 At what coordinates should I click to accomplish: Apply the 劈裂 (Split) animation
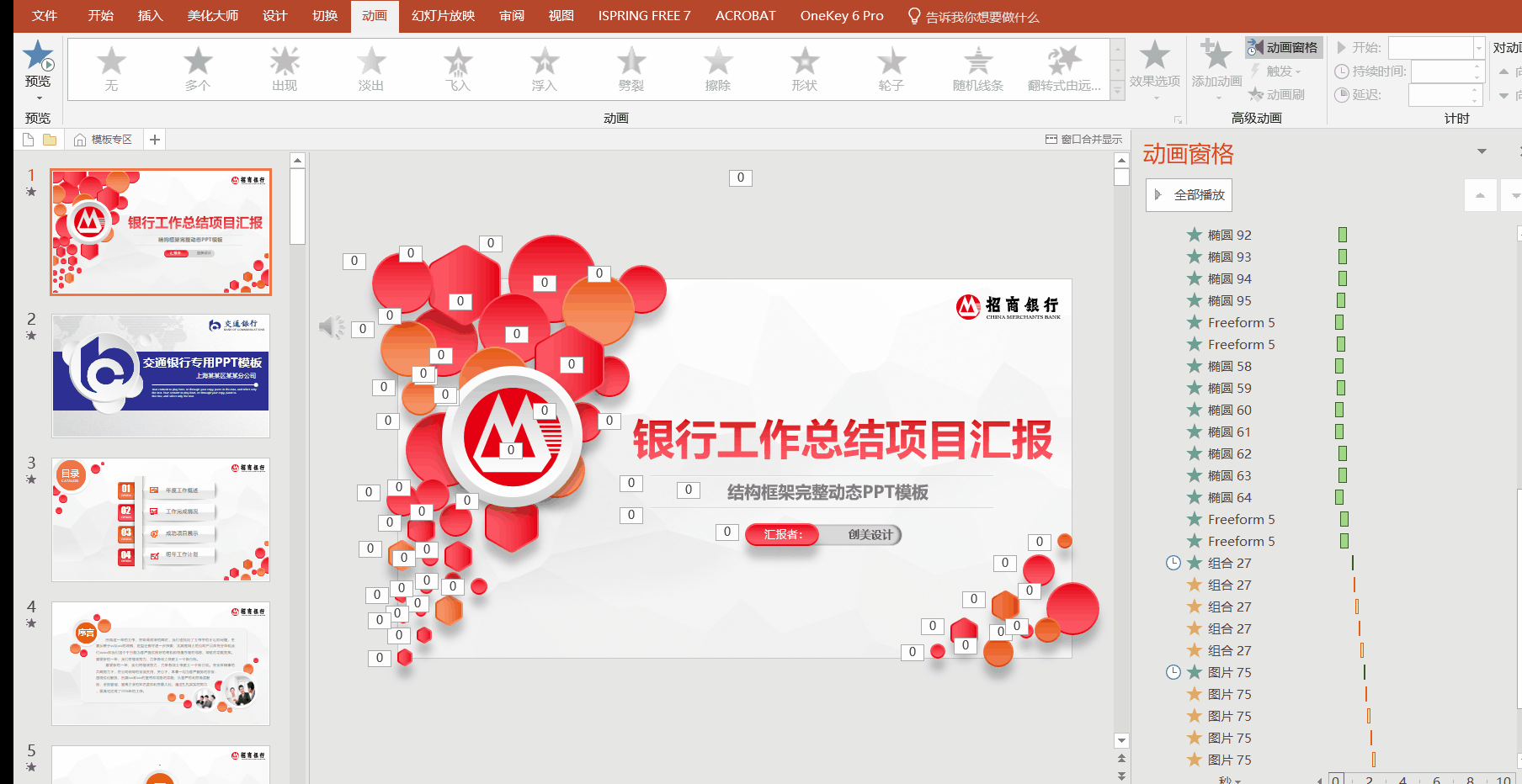pyautogui.click(x=631, y=69)
